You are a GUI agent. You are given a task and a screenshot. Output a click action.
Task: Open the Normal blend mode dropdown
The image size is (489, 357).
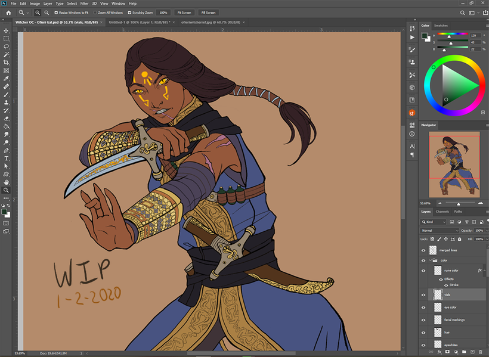439,231
